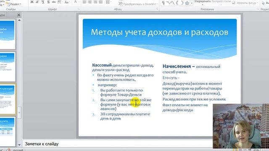Apply text shadow with the S button

(x=48, y=2)
